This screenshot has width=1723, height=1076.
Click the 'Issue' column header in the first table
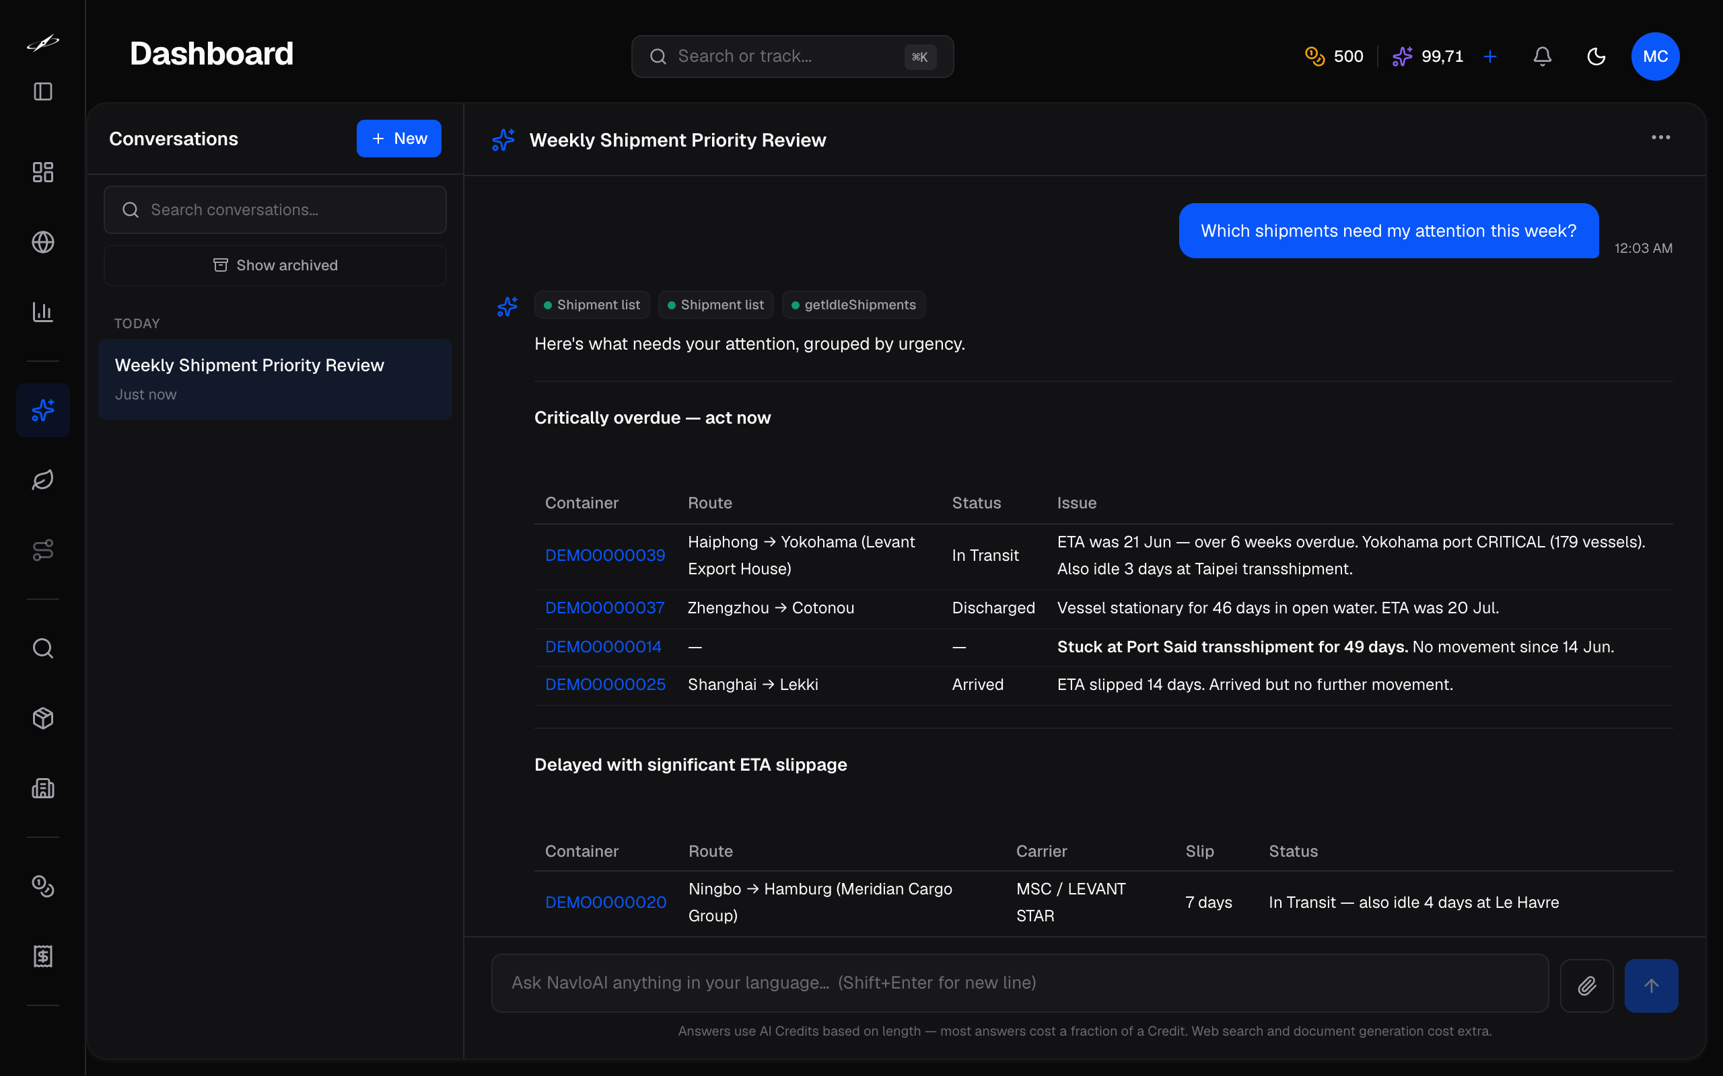coord(1076,503)
